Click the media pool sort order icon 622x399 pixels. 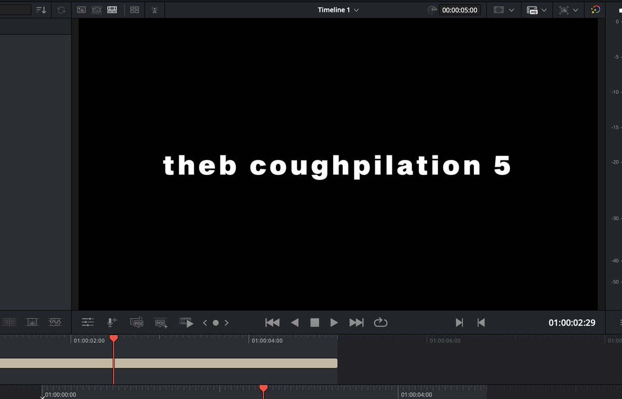pyautogui.click(x=41, y=10)
